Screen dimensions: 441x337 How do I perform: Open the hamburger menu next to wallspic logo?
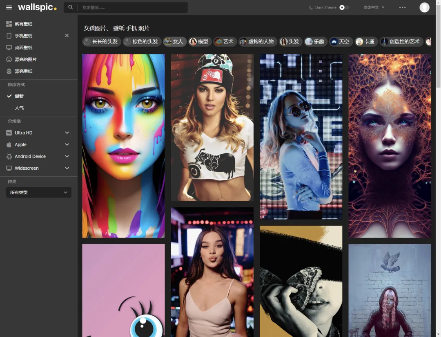point(9,7)
